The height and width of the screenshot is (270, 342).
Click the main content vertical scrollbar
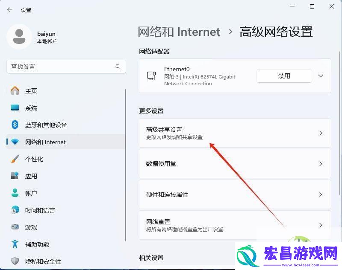point(340,123)
